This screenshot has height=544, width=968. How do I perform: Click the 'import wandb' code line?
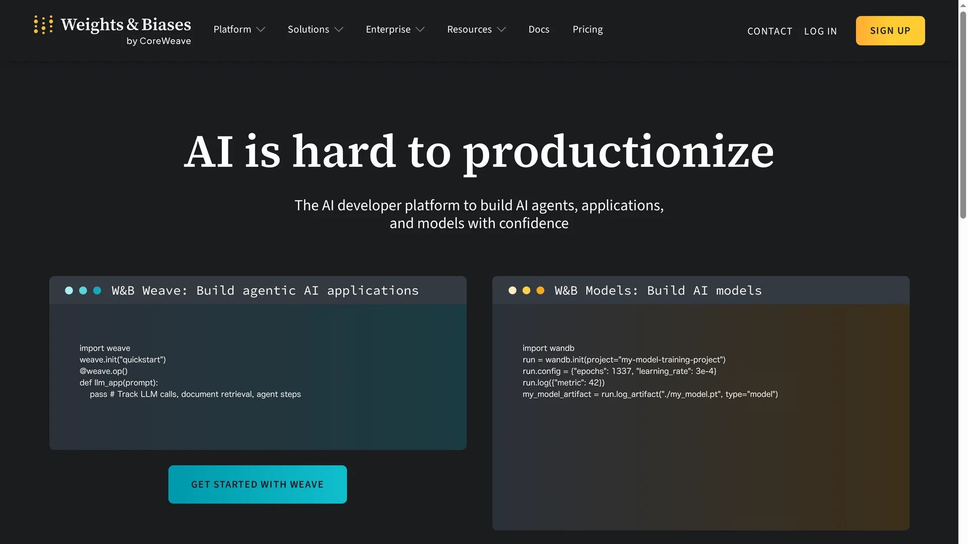point(548,348)
